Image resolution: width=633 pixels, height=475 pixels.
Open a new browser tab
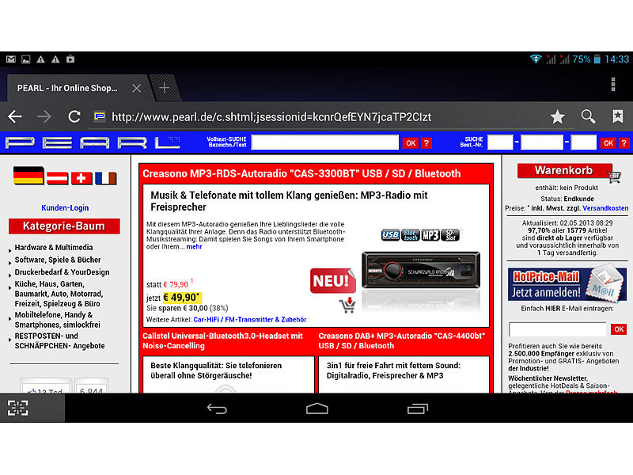tap(165, 88)
